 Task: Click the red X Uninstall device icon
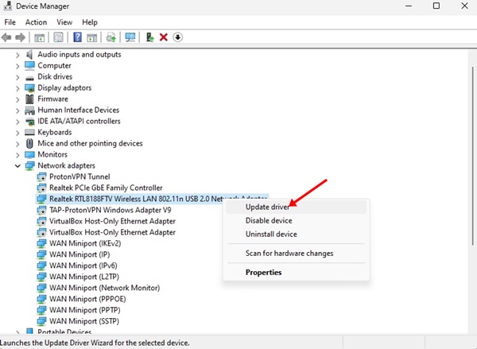(164, 37)
